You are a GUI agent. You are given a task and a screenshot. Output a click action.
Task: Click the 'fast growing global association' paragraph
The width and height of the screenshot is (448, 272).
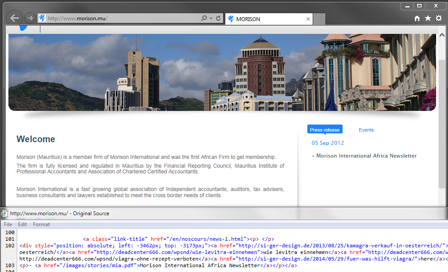[x=150, y=192]
